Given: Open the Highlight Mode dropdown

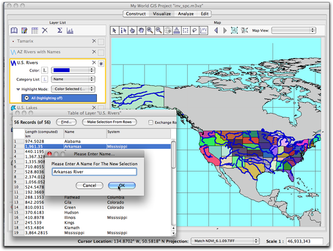Looking at the screenshot, I should (x=73, y=89).
